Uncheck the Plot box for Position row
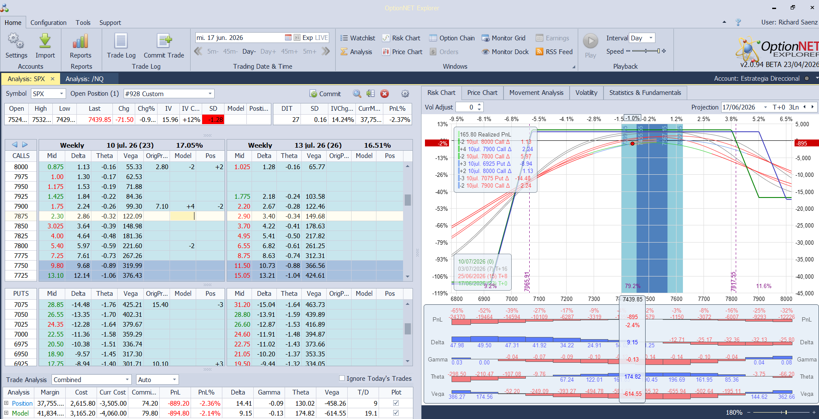 point(396,403)
